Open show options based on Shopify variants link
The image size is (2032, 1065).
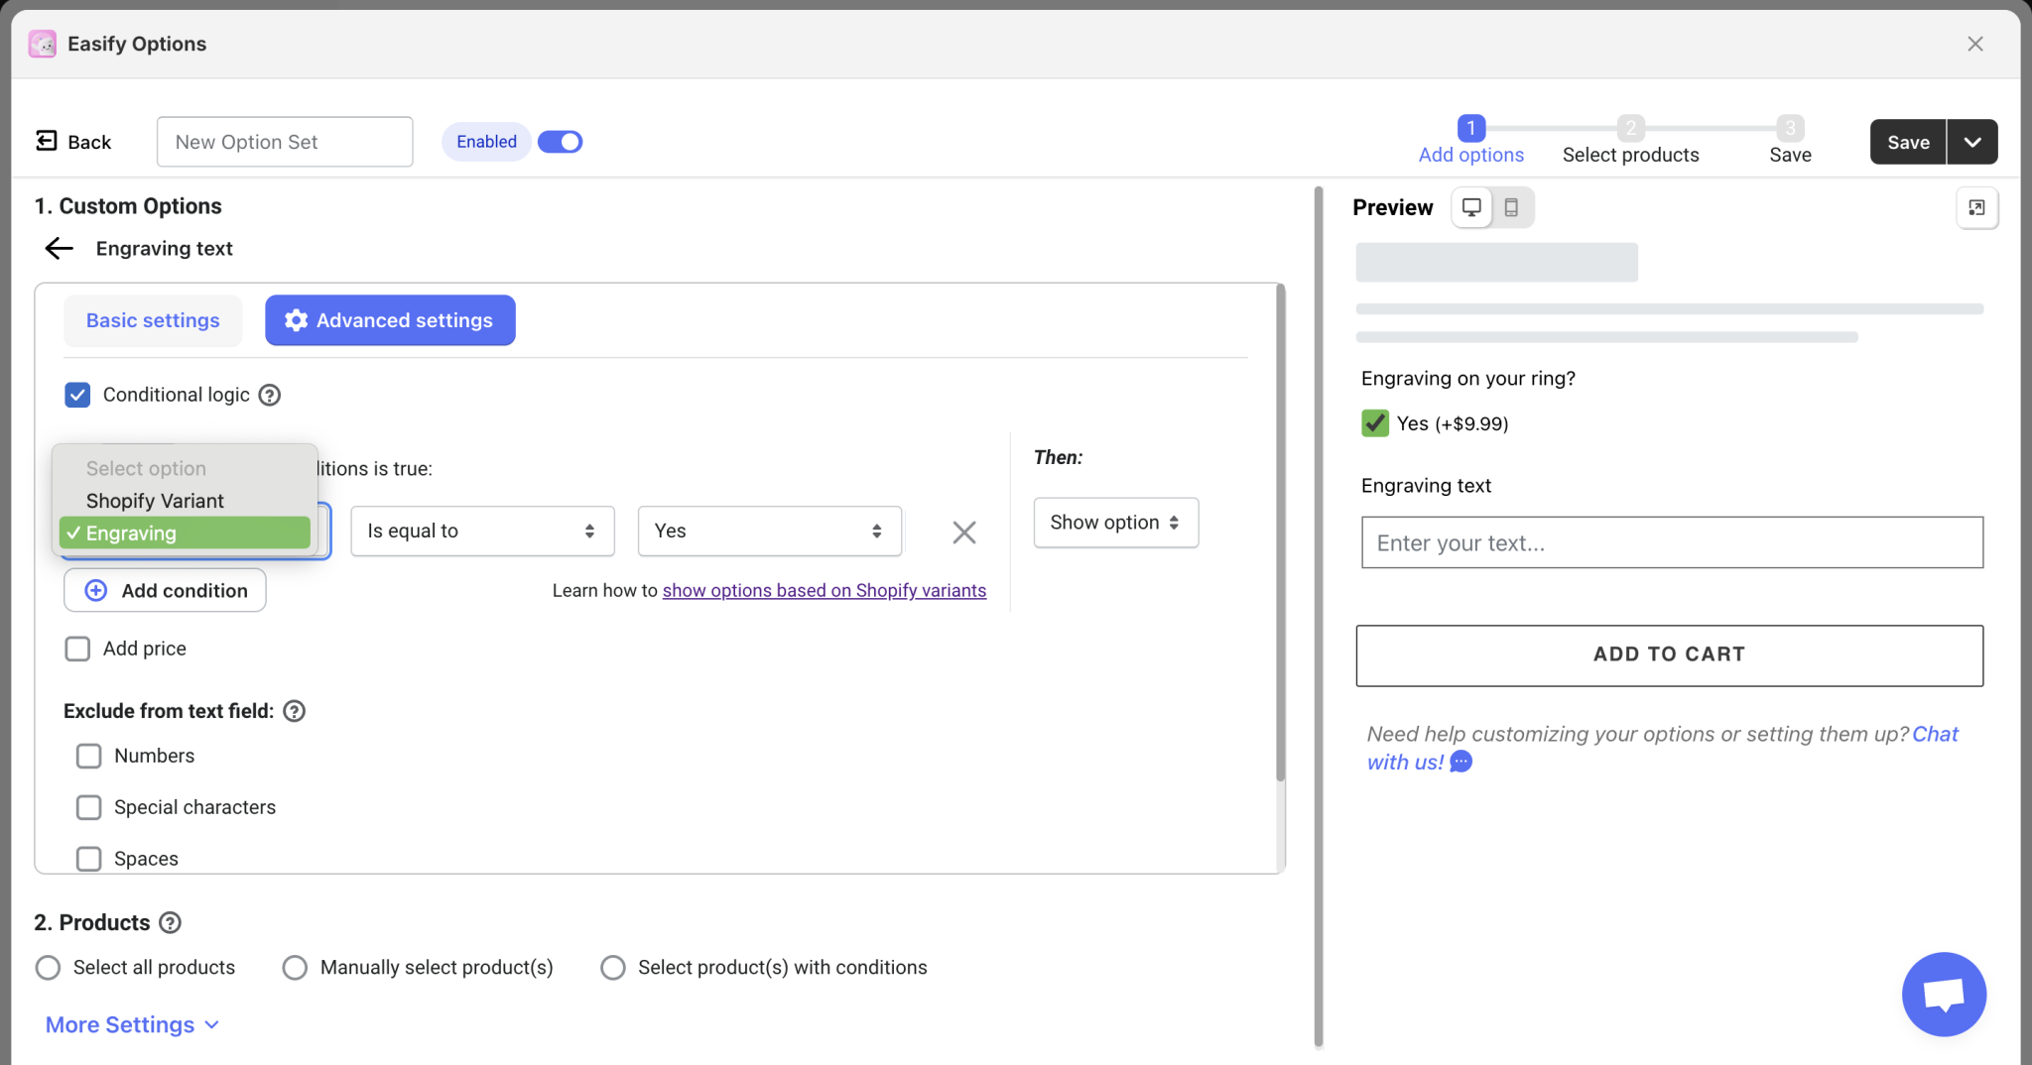(824, 590)
